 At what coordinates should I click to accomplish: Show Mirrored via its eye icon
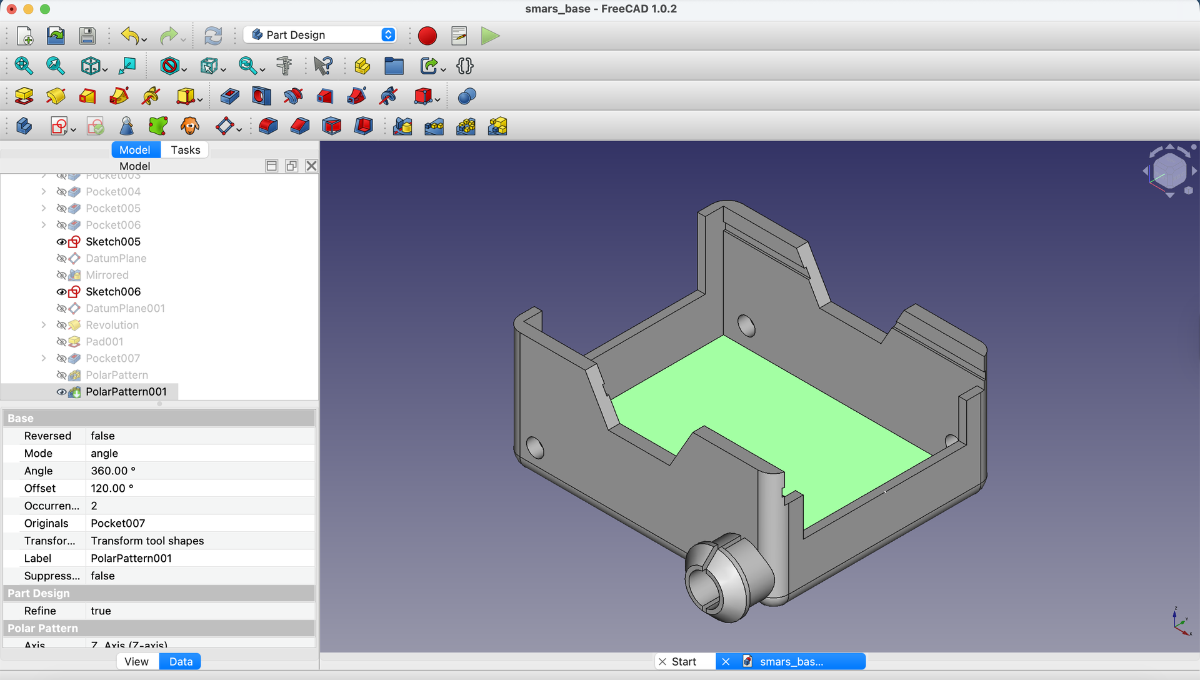(61, 275)
